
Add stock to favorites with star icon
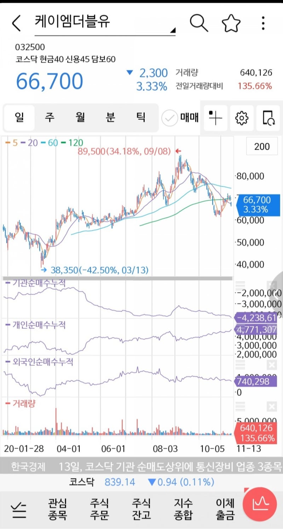[231, 23]
